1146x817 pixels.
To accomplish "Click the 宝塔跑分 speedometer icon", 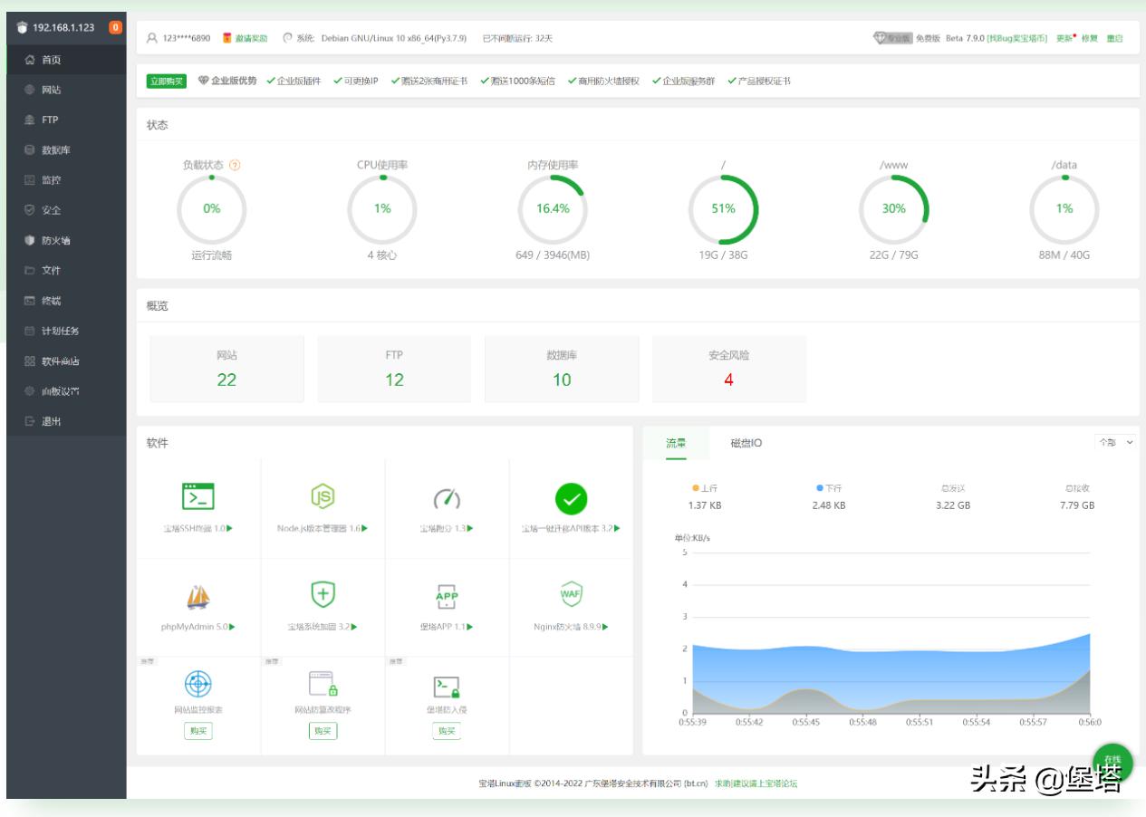I will [x=447, y=497].
